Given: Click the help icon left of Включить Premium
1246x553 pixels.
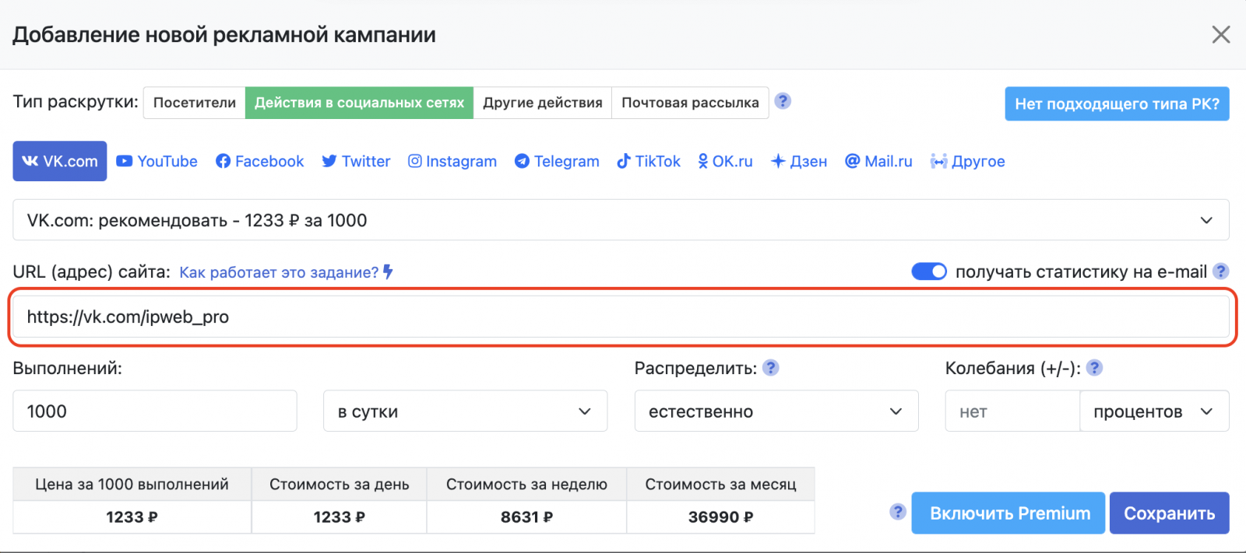Looking at the screenshot, I should coord(898,512).
